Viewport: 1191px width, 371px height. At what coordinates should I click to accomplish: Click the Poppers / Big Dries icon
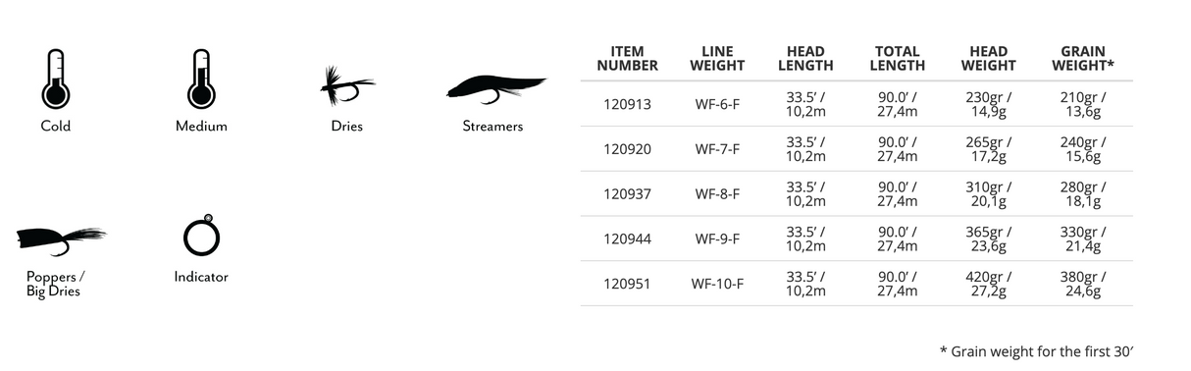pos(61,239)
